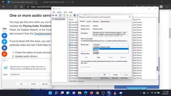
Task: Open Task View from the taskbar
Action: (x=62, y=93)
